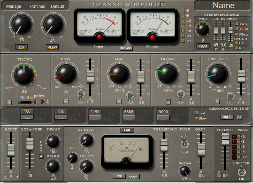
Task: Select the -18 VU calibration checkbox
Action: (x=183, y=31)
